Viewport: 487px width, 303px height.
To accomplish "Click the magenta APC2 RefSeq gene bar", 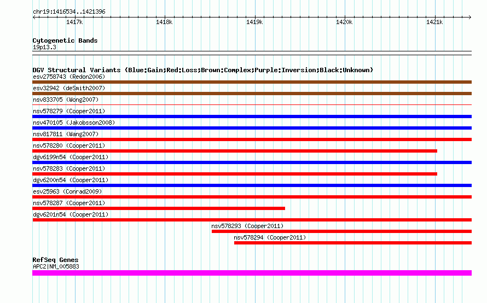I will coord(252,273).
